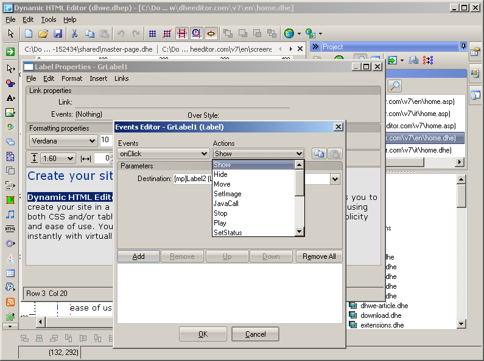484x361 pixels.
Task: Toggle the red guides icon in toolbar
Action: click(182, 33)
